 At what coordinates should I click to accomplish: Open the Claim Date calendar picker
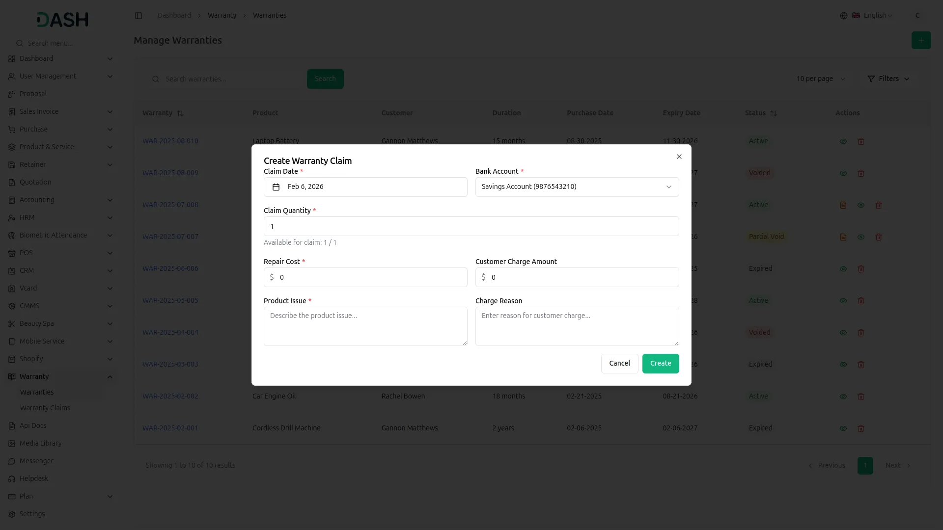(x=365, y=187)
